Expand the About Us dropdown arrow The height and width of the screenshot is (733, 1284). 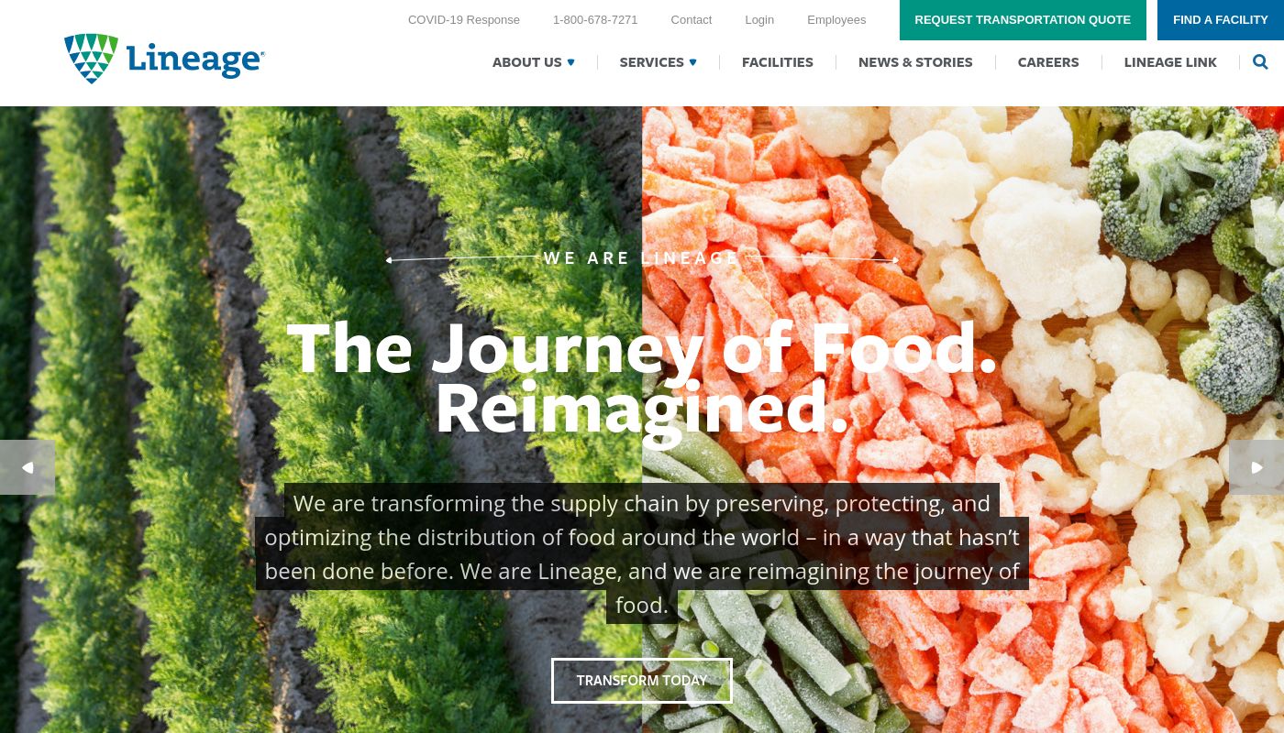point(570,62)
